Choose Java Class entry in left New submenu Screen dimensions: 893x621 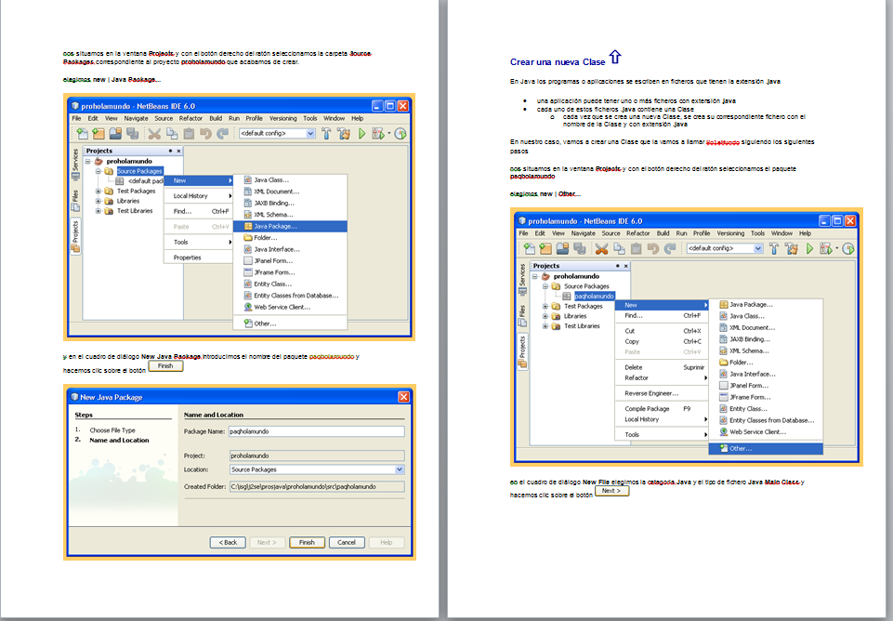click(291, 180)
